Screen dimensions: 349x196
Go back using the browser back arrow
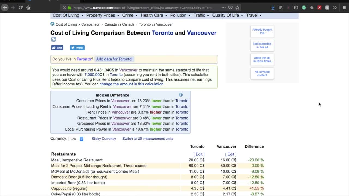(x=5, y=8)
